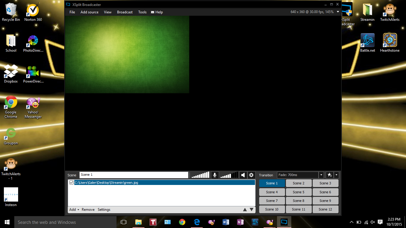Click Remove below the source list
The height and width of the screenshot is (228, 406).
[88, 209]
